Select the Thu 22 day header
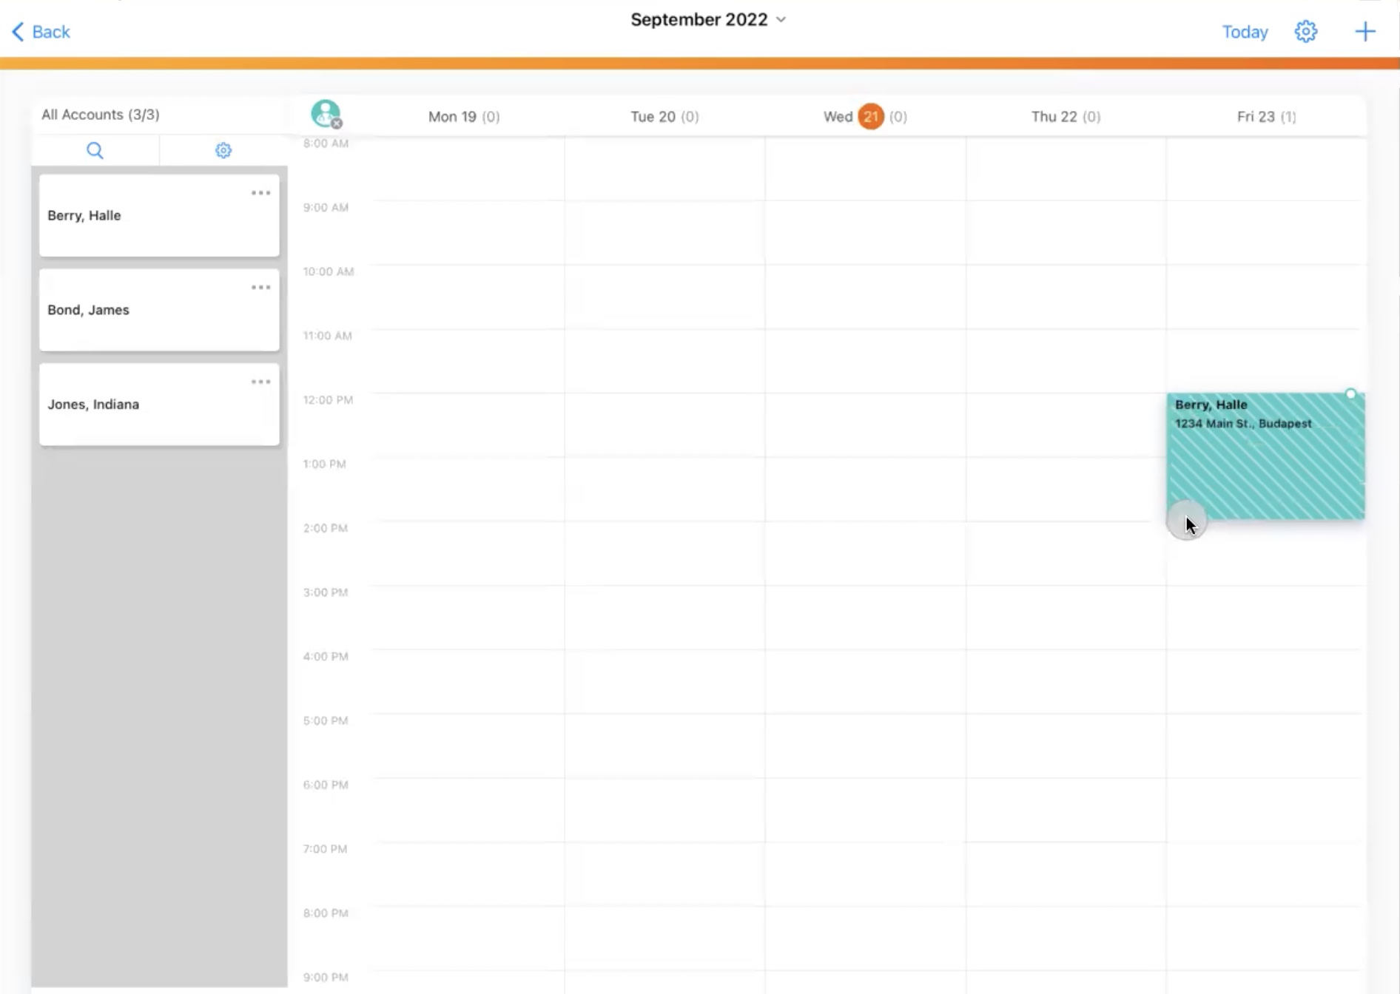1400x994 pixels. (x=1065, y=117)
